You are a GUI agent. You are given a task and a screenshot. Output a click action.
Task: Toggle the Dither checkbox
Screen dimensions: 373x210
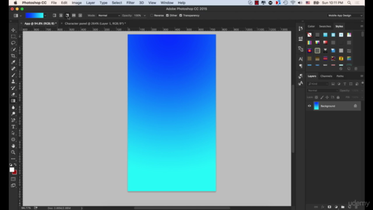(167, 16)
